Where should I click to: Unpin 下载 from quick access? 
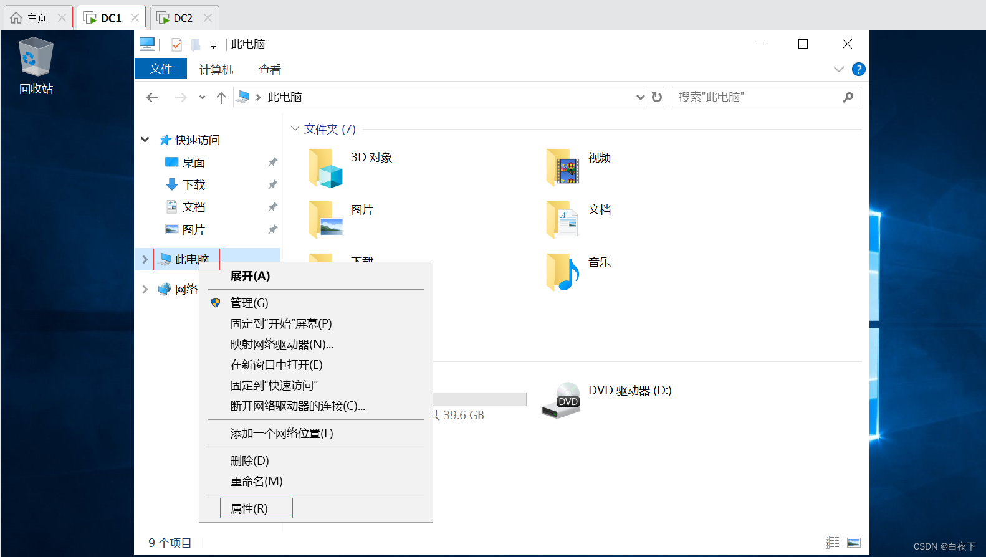(272, 184)
